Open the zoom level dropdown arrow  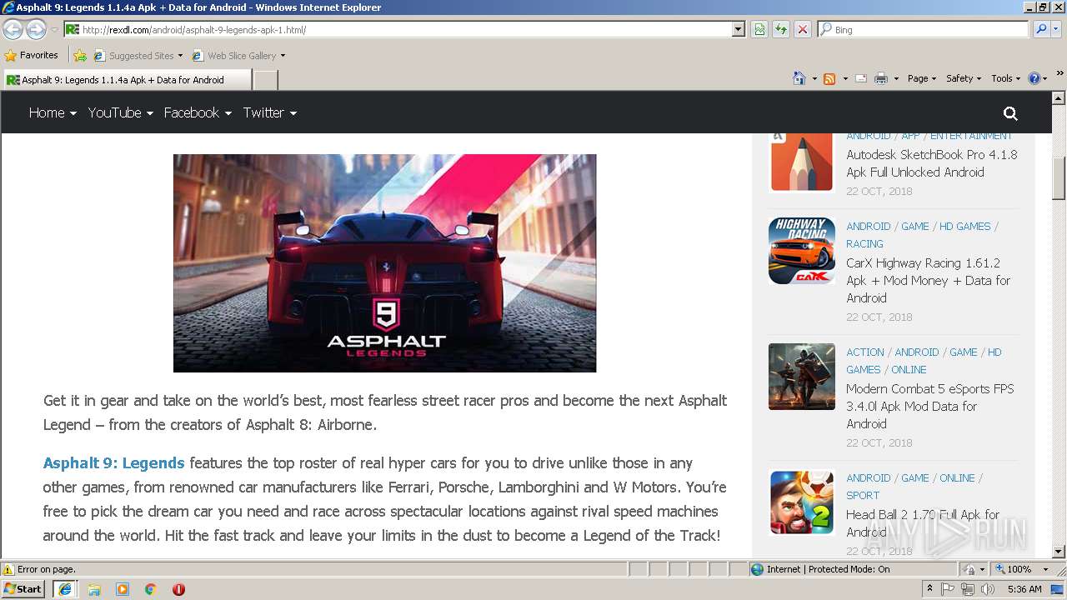pos(1046,569)
